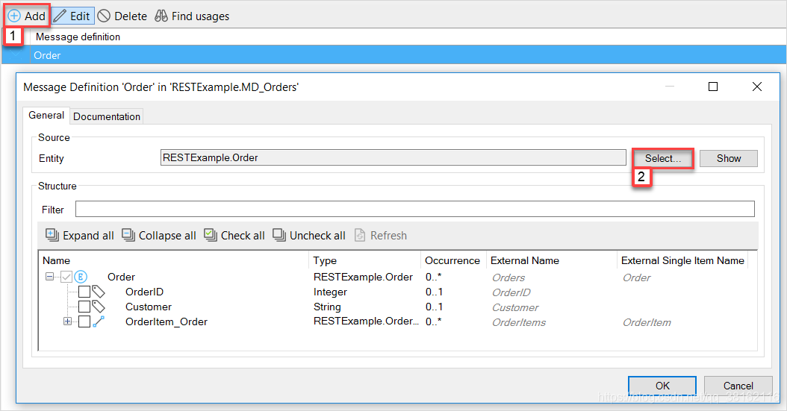Viewport: 787px width, 411px height.
Task: Click the Customer attribute tag icon
Action: pyautogui.click(x=99, y=307)
